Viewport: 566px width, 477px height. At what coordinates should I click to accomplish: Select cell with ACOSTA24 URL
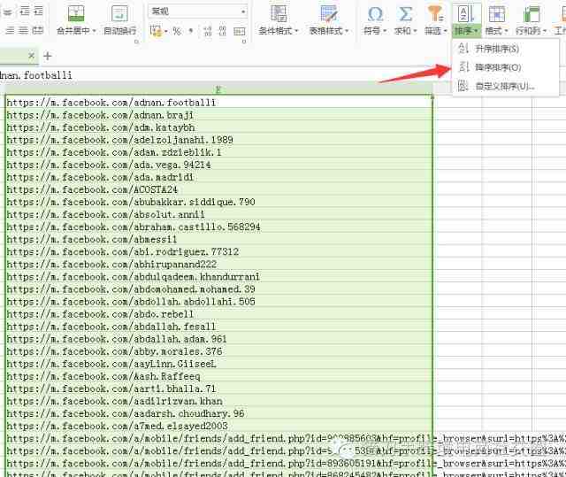218,189
